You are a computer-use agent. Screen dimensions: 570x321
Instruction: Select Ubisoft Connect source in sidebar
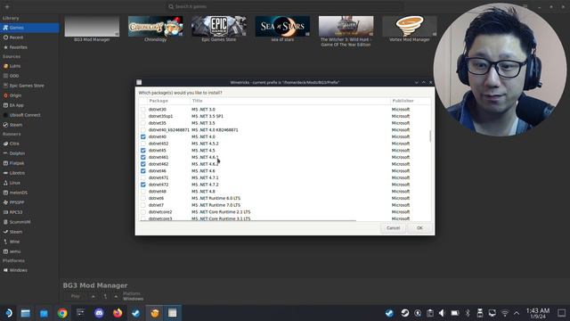click(x=29, y=115)
